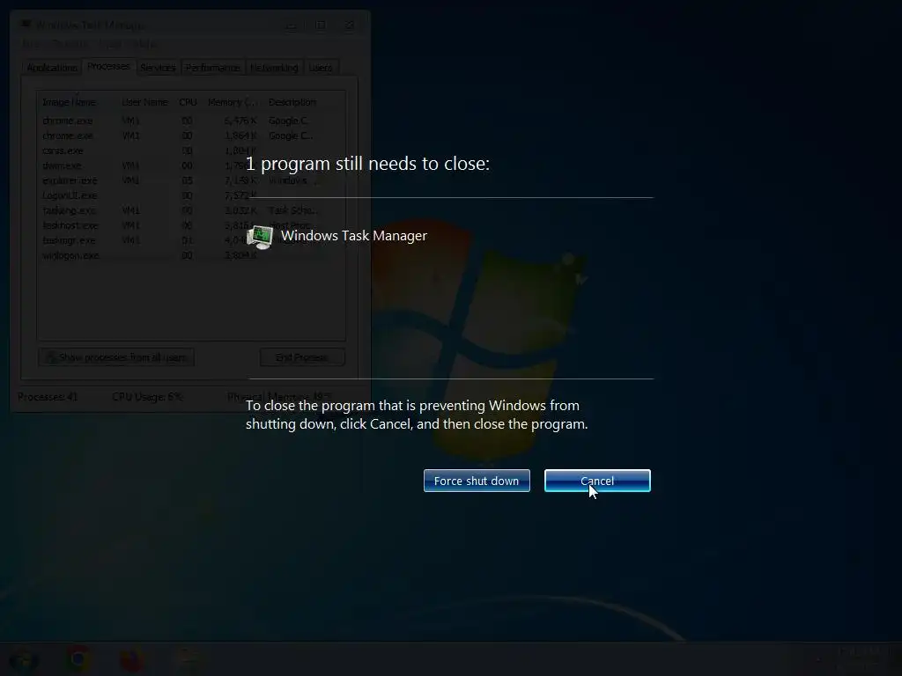Select the LogonUI.exe process row
Screen dimensions: 902x676
tap(191, 195)
